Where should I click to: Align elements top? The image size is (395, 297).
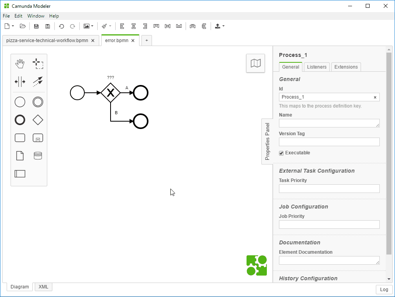coord(156,26)
